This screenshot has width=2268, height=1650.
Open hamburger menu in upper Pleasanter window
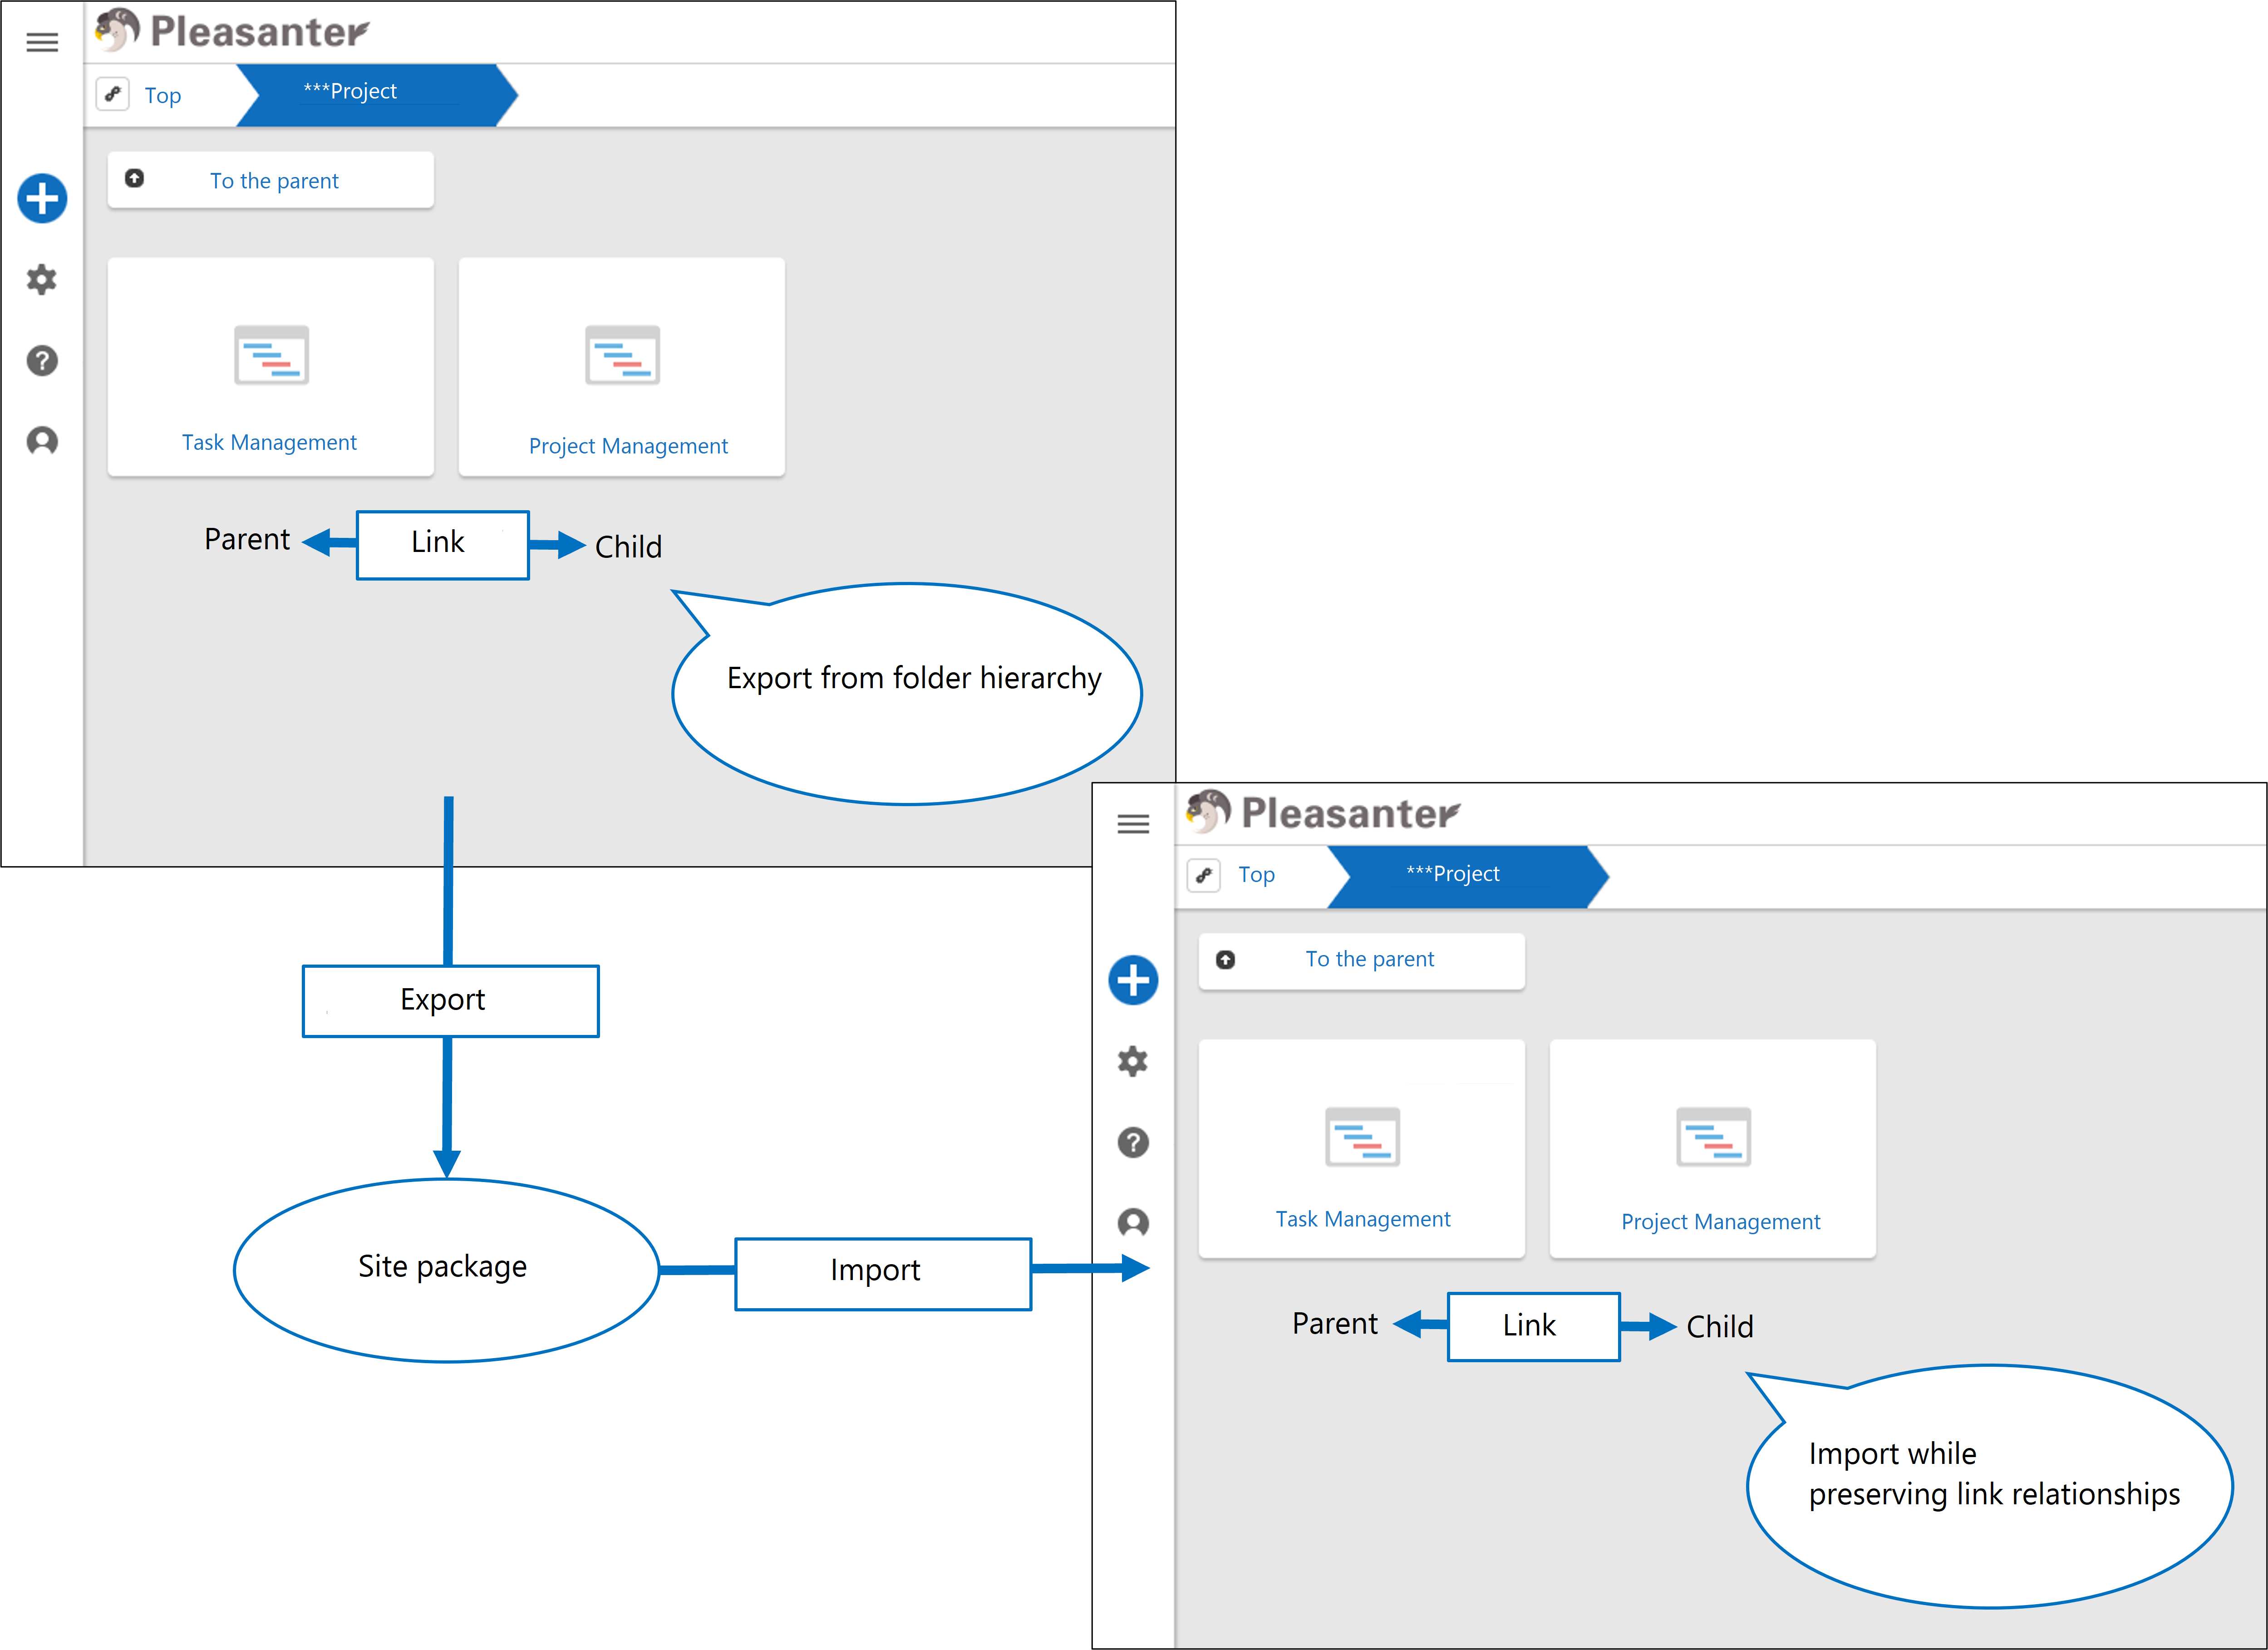click(42, 43)
